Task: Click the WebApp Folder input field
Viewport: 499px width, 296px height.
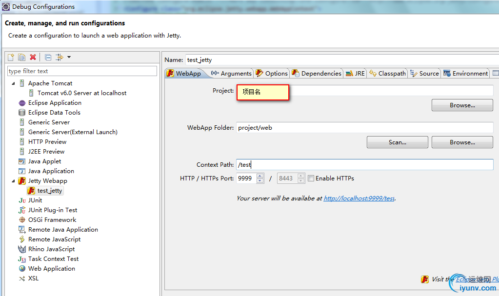Action: pyautogui.click(x=365, y=128)
